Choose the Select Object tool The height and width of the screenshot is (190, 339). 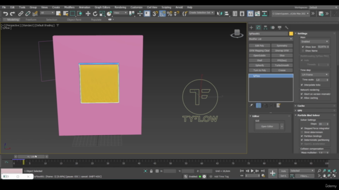58,14
